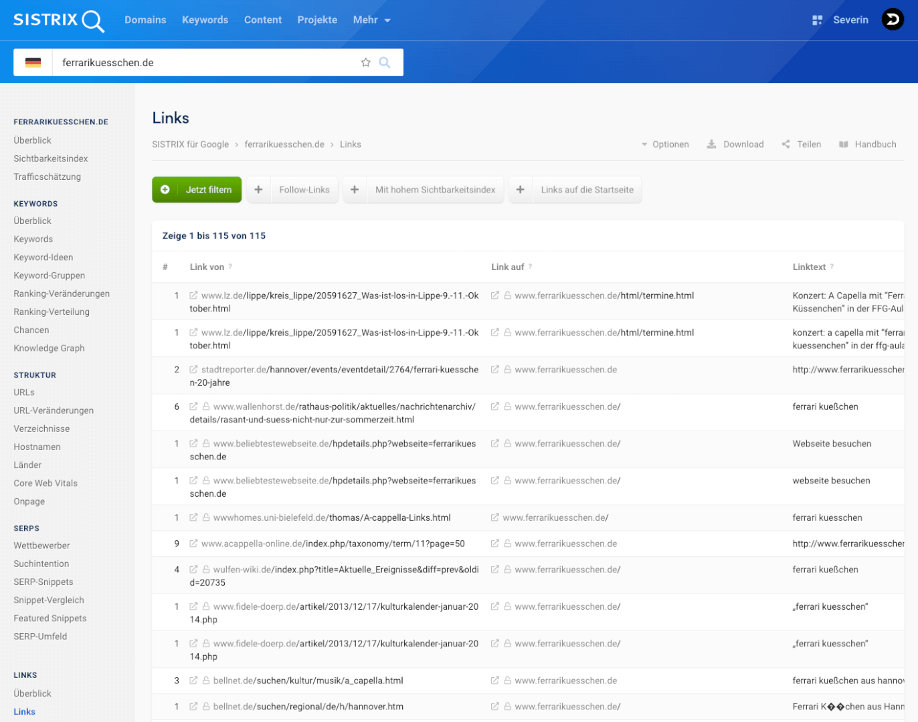
Task: Click the star favorite icon in search bar
Action: 365,62
